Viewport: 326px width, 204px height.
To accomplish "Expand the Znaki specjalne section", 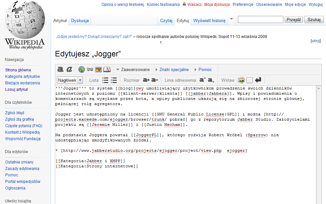I will pos(174,69).
